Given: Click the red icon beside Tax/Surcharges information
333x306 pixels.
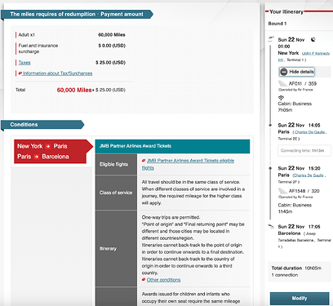Looking at the screenshot, I should 20,73.
